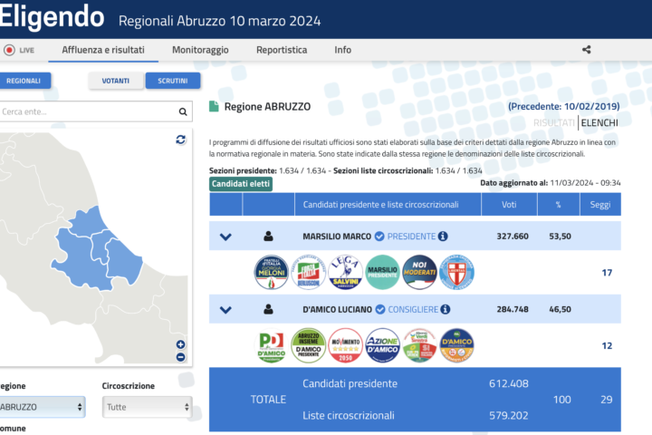Click the Abruzzo Insieme list logo
Viewport: 652px width, 435px height.
click(308, 345)
